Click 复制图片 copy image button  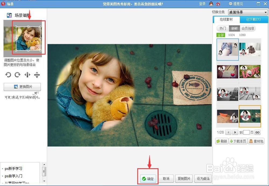pos(184,179)
